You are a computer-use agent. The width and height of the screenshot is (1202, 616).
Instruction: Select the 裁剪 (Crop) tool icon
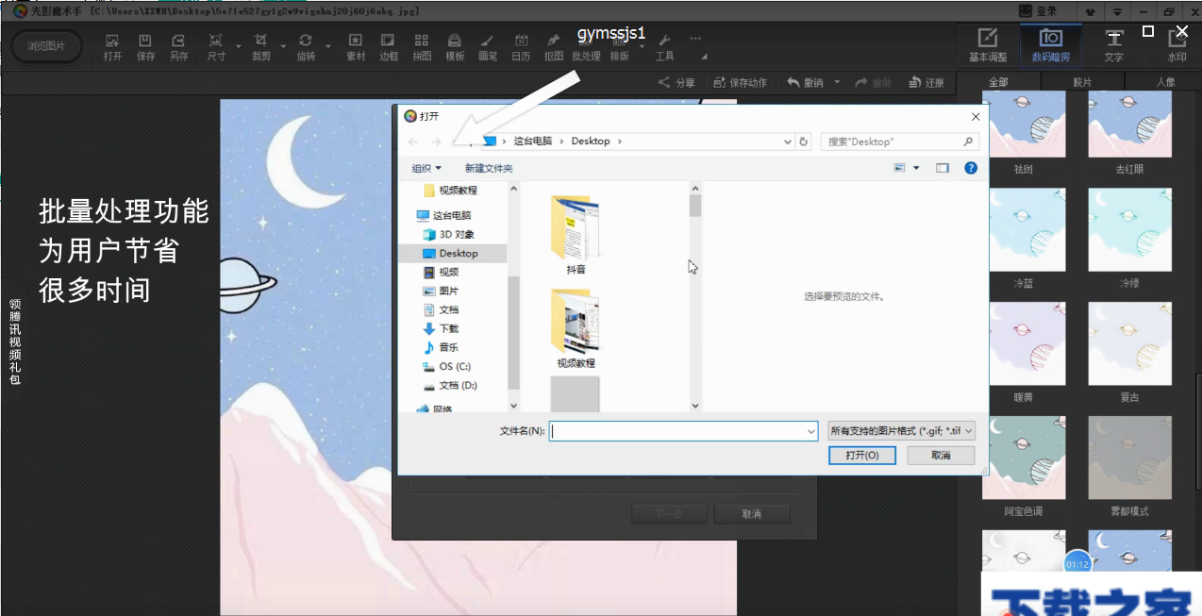pyautogui.click(x=261, y=47)
